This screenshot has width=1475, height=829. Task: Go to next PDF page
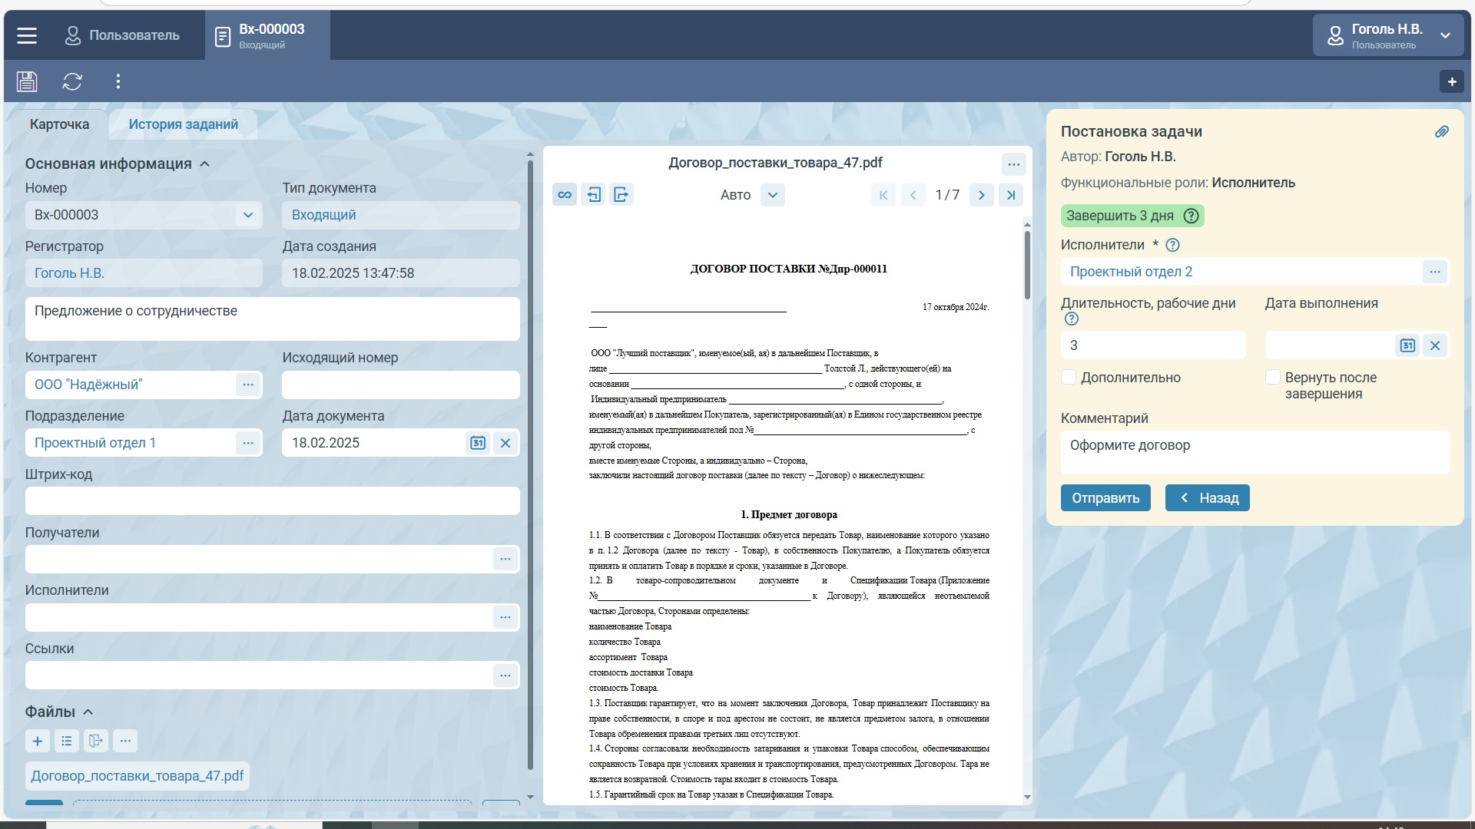(981, 195)
